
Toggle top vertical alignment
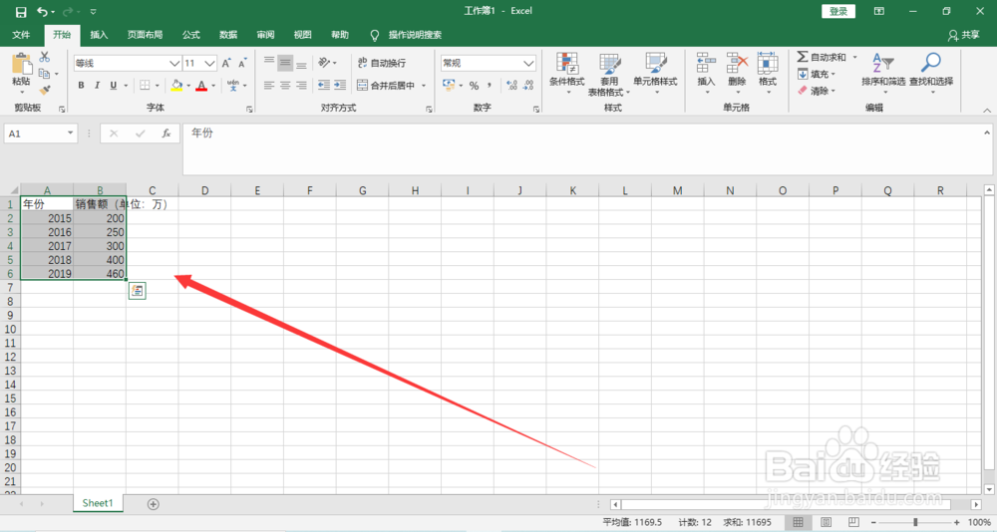pos(269,63)
